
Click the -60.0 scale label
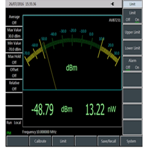click(35, 45)
